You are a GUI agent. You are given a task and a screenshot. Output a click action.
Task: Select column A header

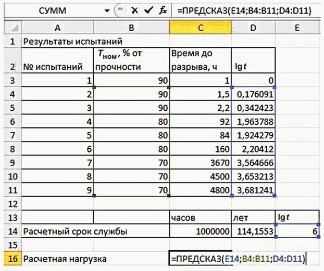[x=56, y=27]
